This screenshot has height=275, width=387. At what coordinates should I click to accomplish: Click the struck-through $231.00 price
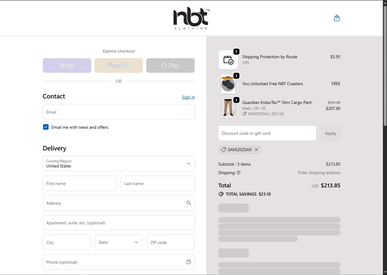click(334, 102)
